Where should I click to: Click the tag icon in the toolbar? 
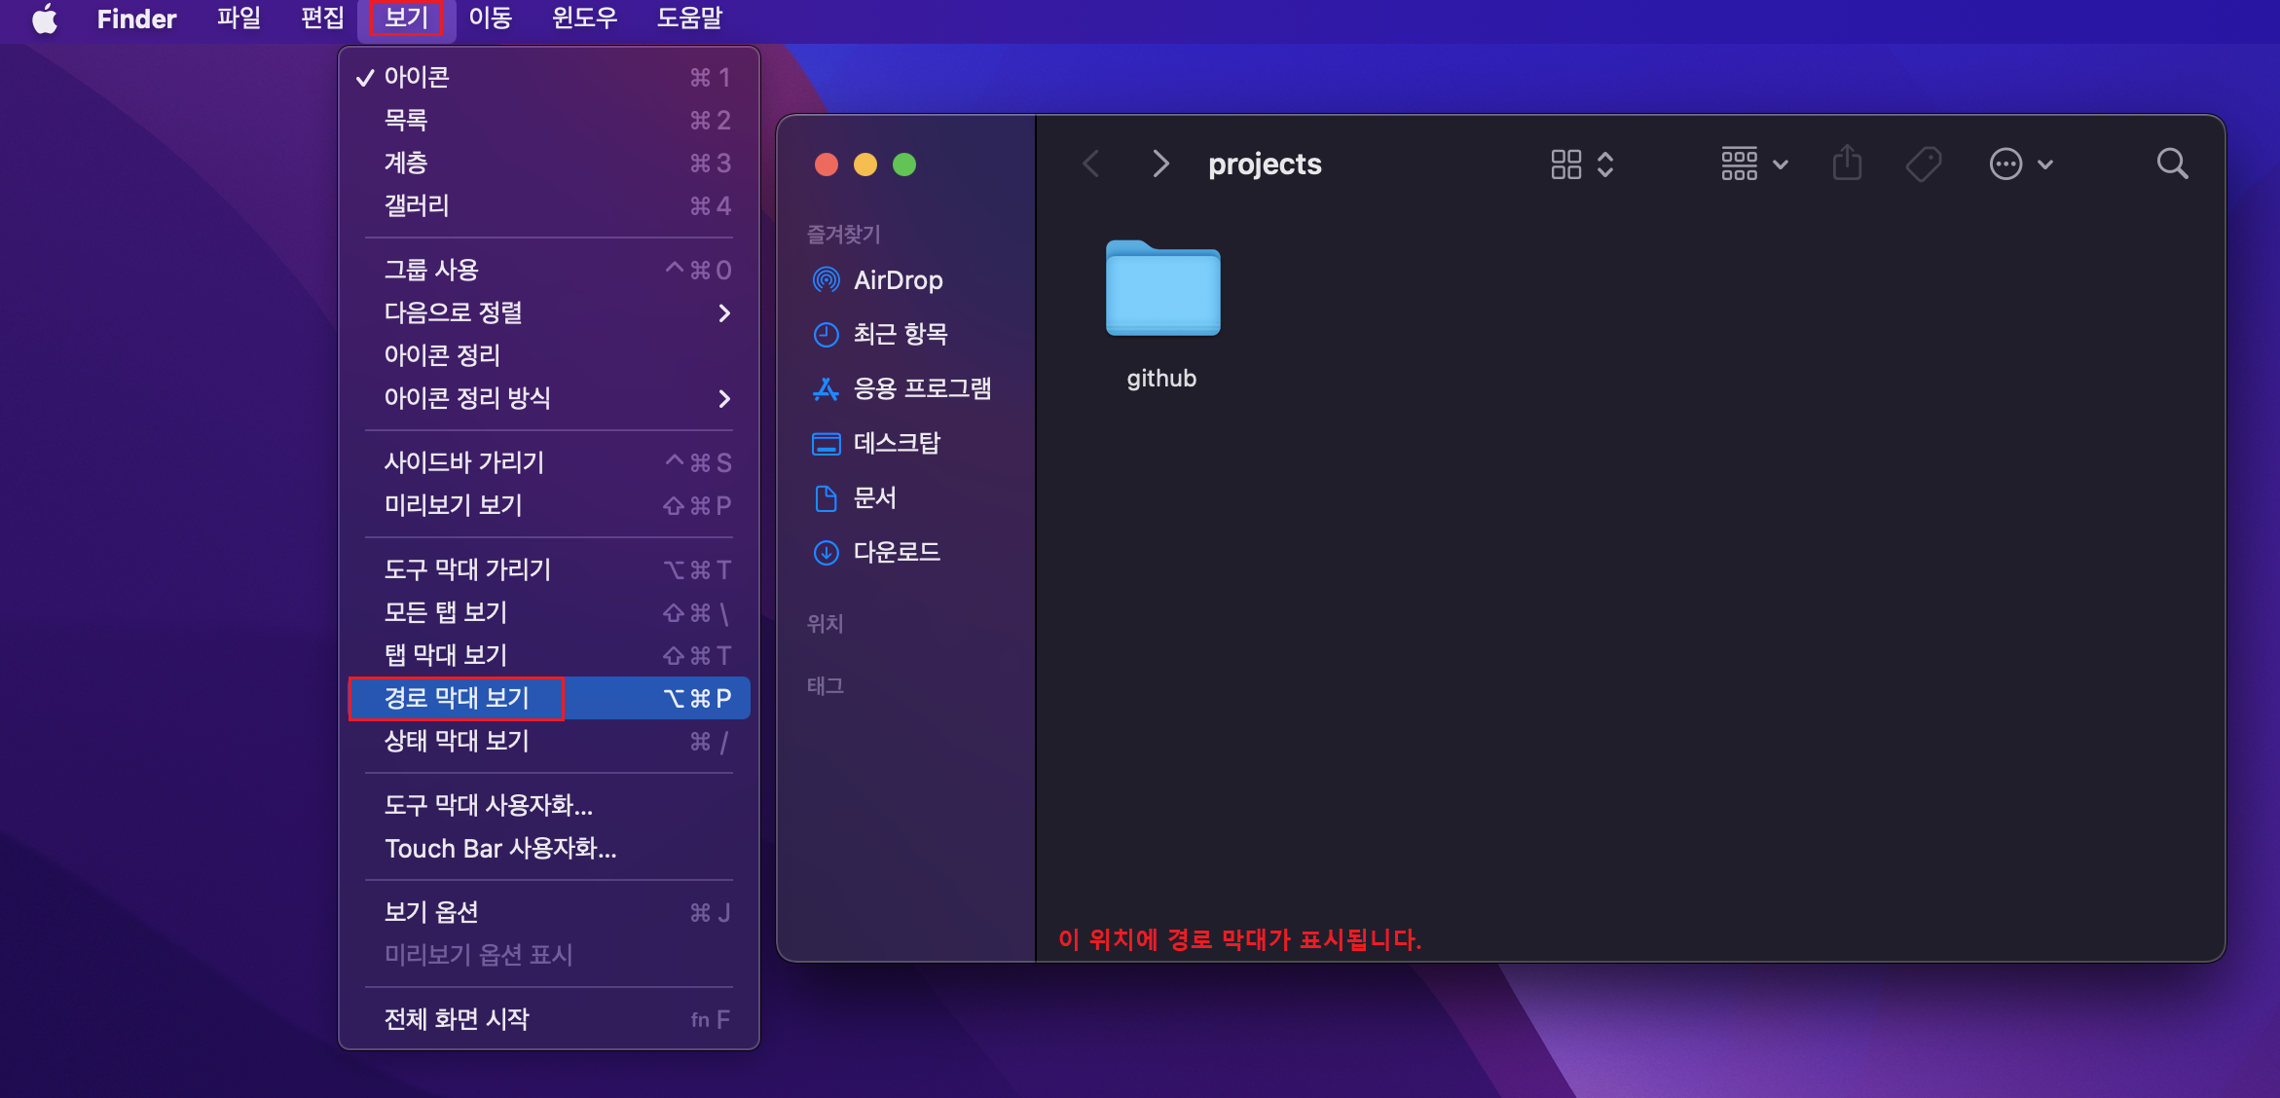[x=1923, y=164]
